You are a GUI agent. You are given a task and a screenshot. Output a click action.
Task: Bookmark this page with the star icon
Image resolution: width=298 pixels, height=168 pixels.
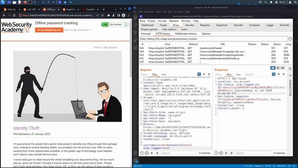point(102,15)
